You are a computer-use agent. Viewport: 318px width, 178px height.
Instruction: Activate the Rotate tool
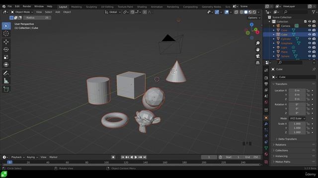coord(6,49)
